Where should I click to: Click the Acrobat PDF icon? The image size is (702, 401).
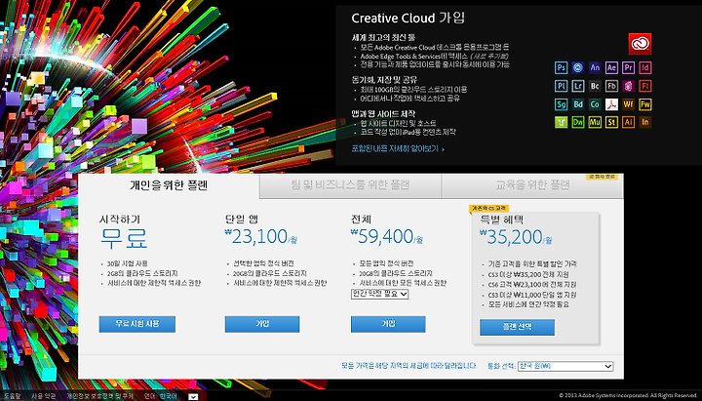click(x=611, y=104)
